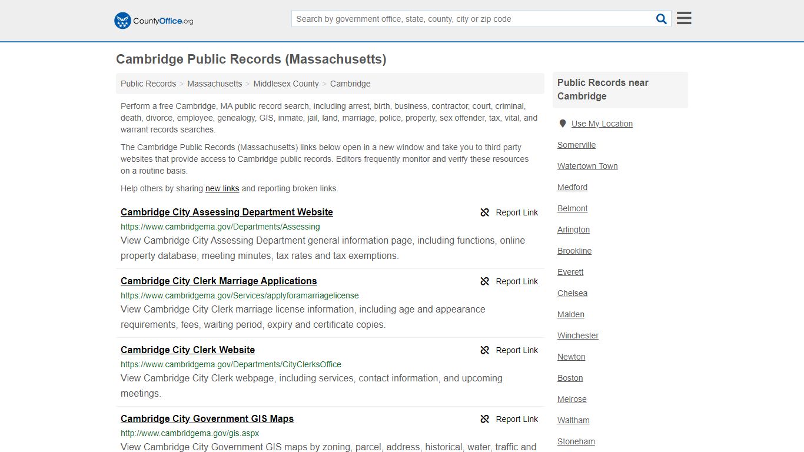Open Boston public records
The image size is (804, 452).
click(570, 378)
